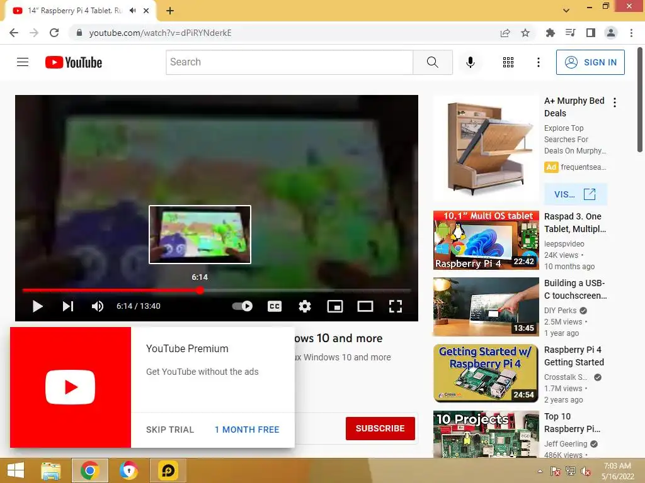Open the Chrome three-dot menu
Viewport: 645px width, 483px height.
[x=631, y=33]
